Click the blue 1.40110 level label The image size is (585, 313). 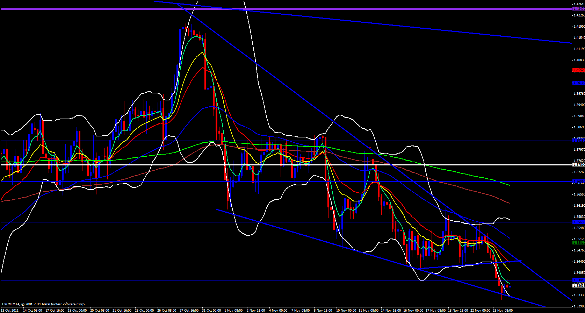[579, 83]
